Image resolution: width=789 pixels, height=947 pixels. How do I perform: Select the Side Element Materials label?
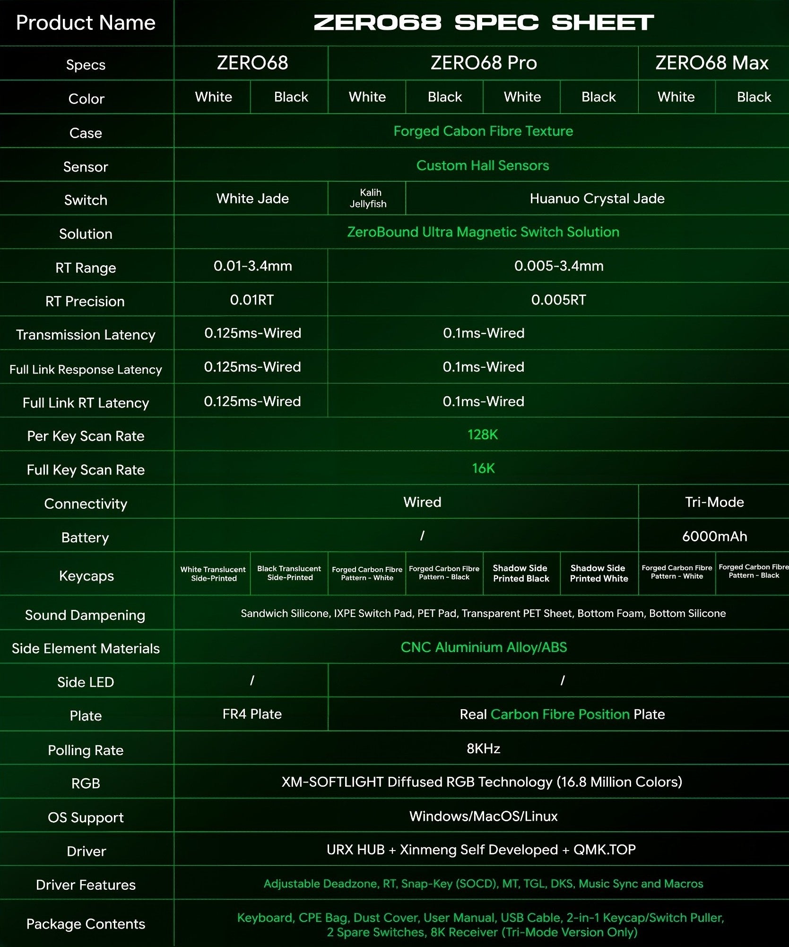pos(86,648)
